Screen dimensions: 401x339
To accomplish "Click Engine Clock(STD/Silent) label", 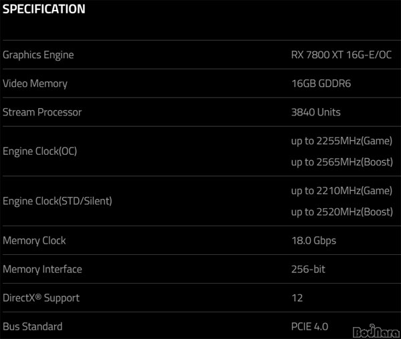I will click(57, 201).
